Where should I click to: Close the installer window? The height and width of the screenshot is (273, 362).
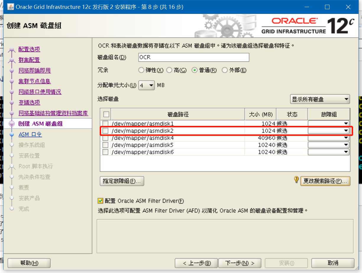pos(348,7)
